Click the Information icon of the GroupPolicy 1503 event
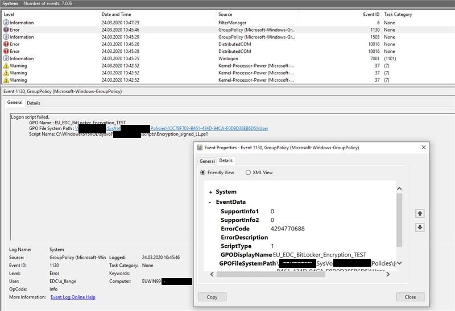 click(6, 37)
